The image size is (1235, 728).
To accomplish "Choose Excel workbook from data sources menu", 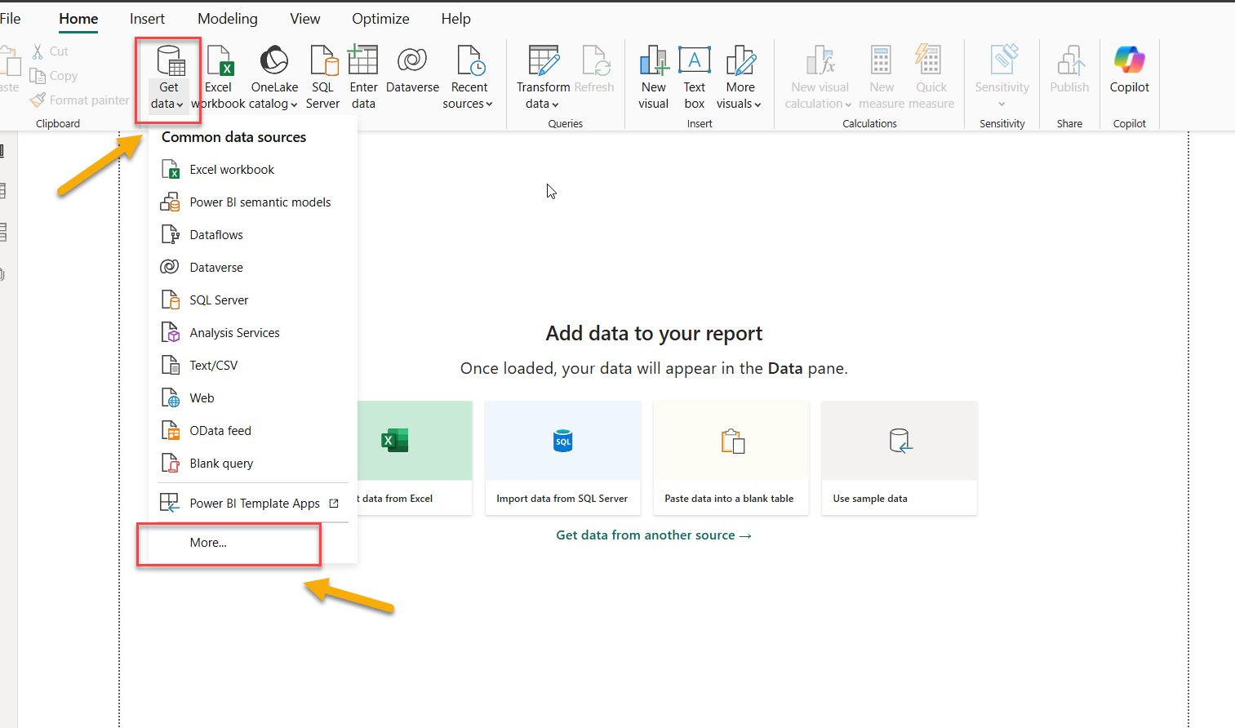I will (x=253, y=170).
